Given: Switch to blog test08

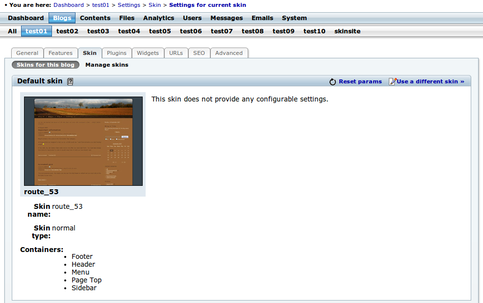Looking at the screenshot, I should (x=253, y=31).
